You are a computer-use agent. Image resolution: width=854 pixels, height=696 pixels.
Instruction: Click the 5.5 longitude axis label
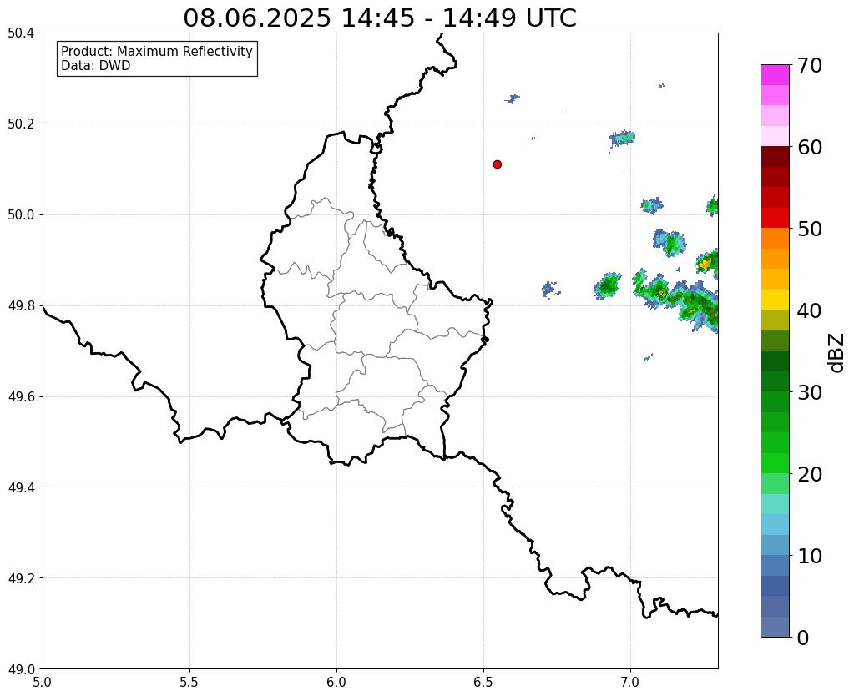[189, 683]
